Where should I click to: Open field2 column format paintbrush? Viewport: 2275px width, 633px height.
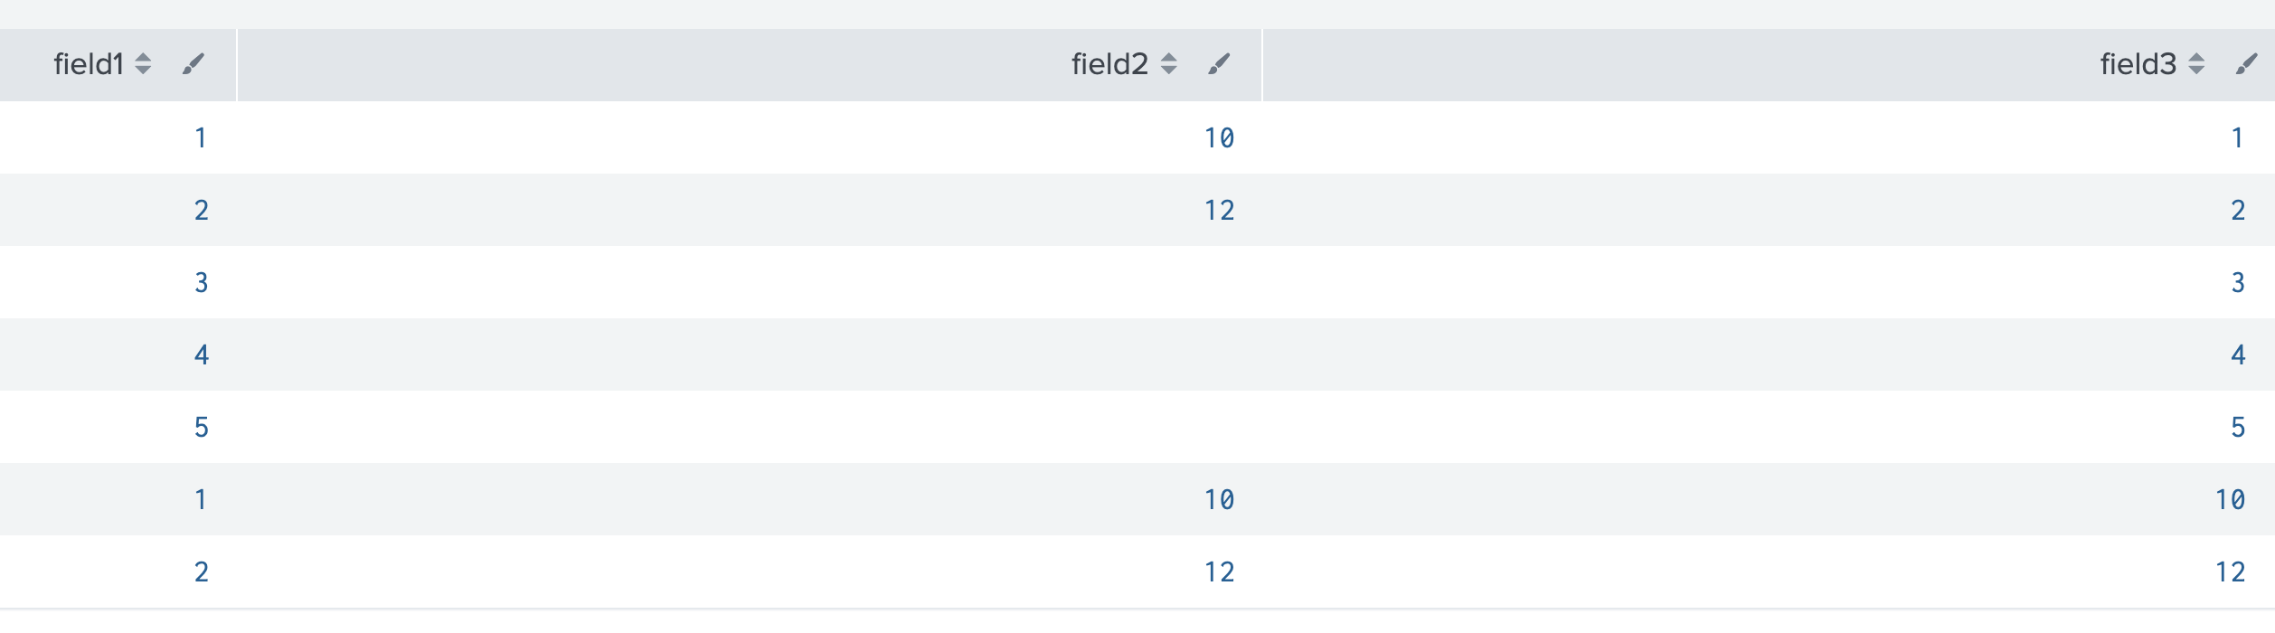click(x=1219, y=64)
